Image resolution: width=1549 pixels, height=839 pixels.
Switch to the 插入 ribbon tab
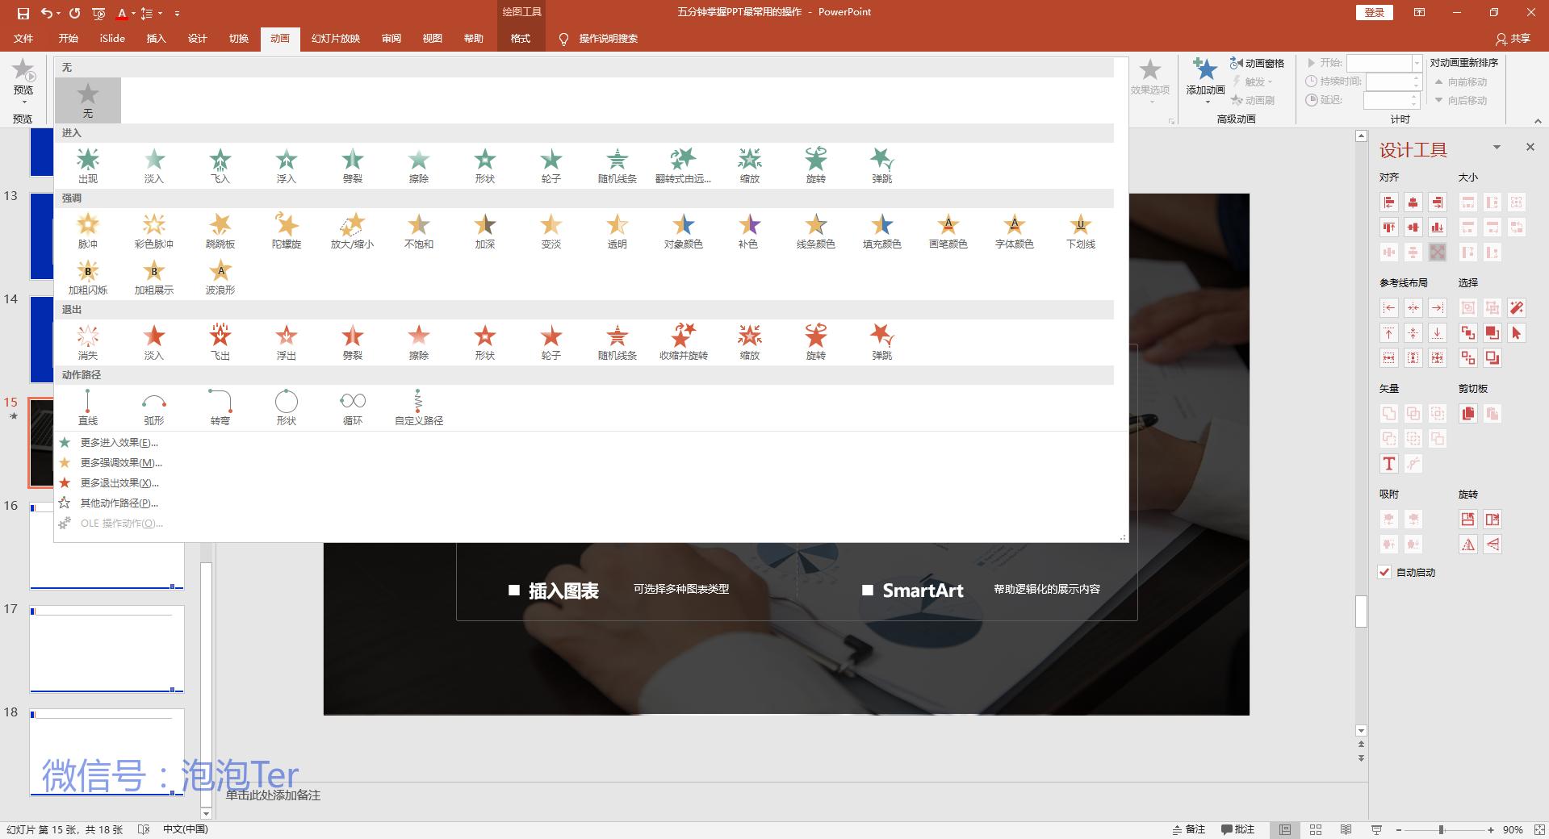[x=156, y=39]
